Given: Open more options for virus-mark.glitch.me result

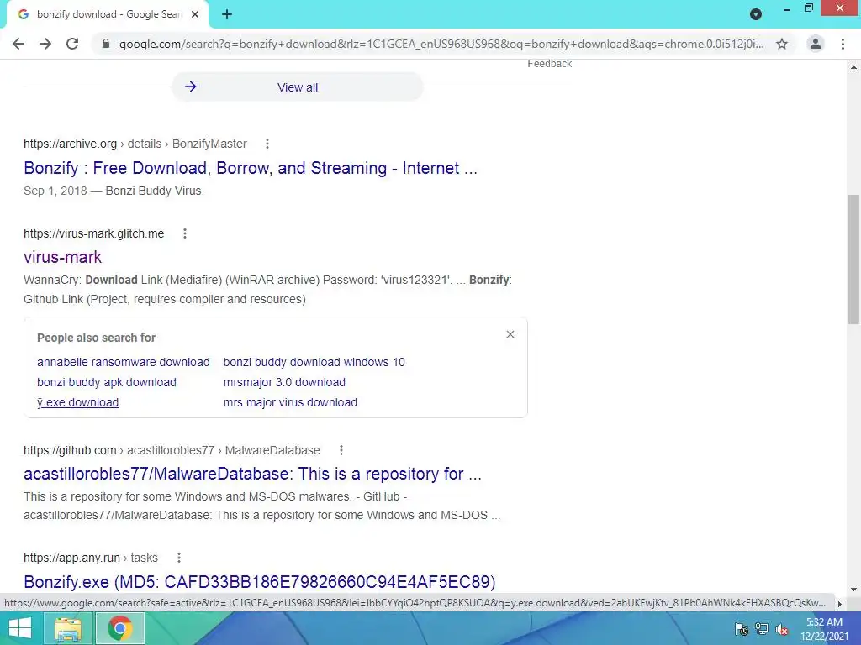Looking at the screenshot, I should click(185, 233).
